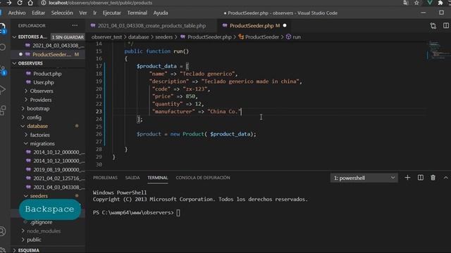Click the browser address bar URL
451x253 pixels.
(x=100, y=3)
